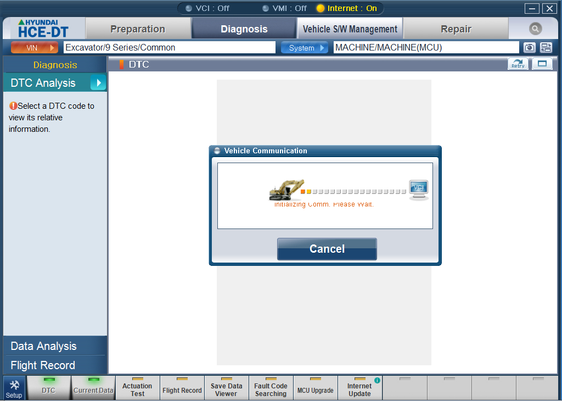Open Setup in bottom toolbar

click(14, 388)
